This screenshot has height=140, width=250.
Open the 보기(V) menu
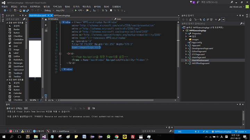pyautogui.click(x=24, y=7)
